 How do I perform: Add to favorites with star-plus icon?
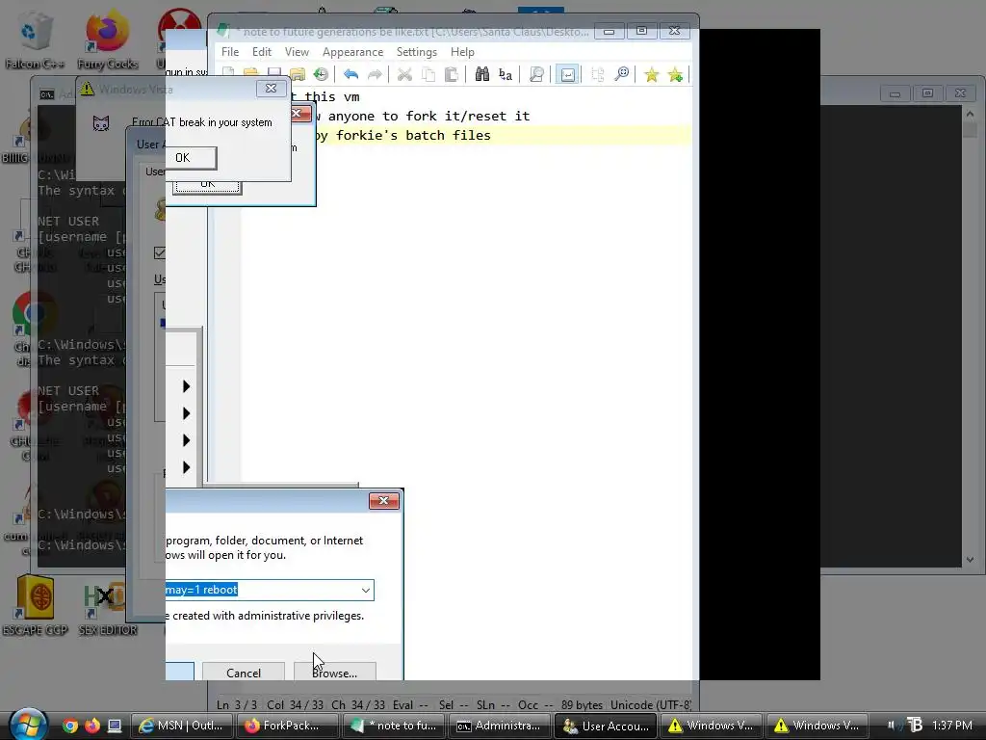pyautogui.click(x=675, y=74)
